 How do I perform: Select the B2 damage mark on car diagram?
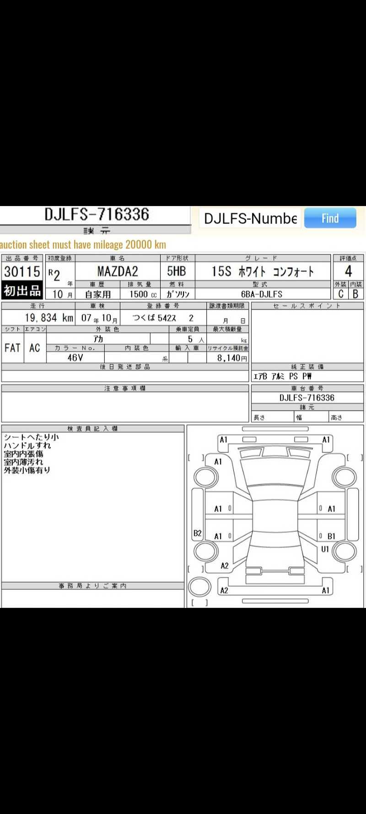198,533
